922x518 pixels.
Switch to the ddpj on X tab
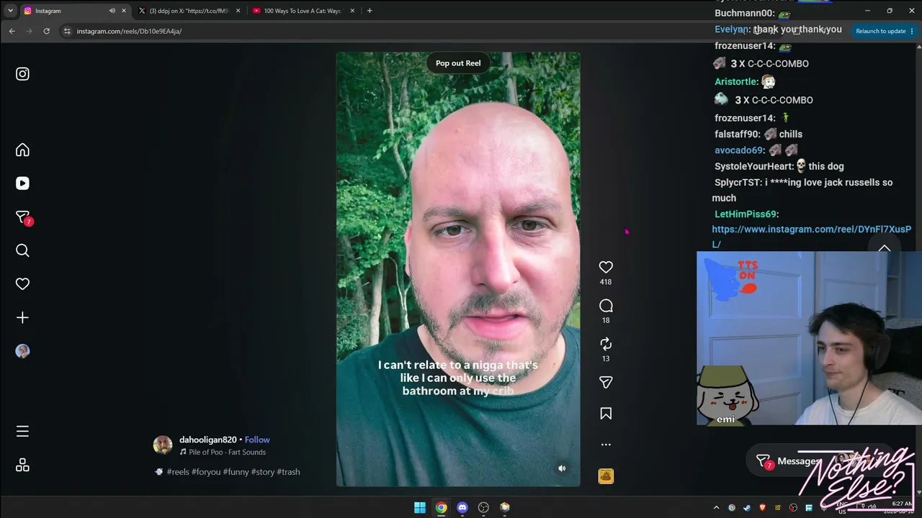[189, 11]
